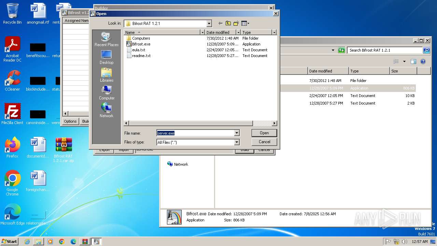
Task: Click the Explorer address refresh icon
Action: 341,50
